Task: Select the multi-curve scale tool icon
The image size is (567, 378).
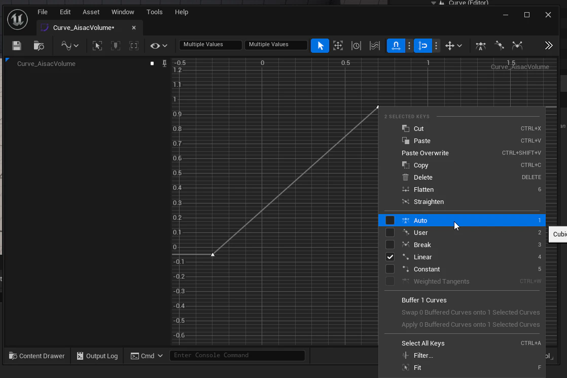Action: [x=375, y=46]
